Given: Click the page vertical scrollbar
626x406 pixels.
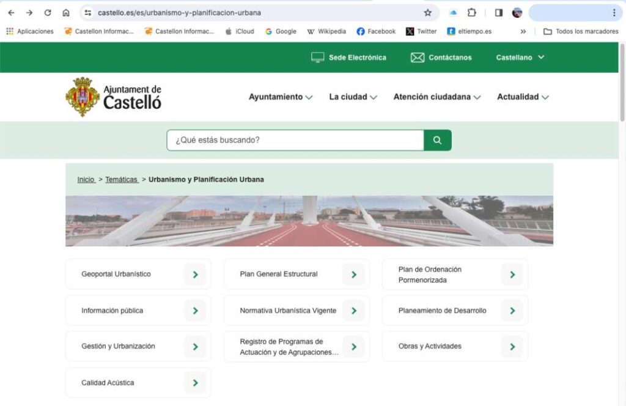Looking at the screenshot, I should [622, 86].
